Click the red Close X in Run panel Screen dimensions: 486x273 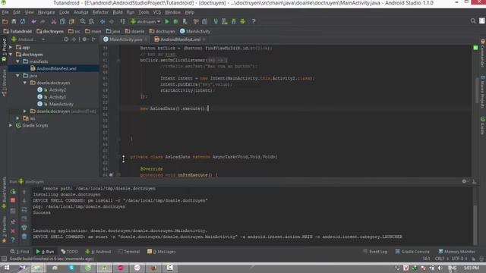(x=13, y=231)
